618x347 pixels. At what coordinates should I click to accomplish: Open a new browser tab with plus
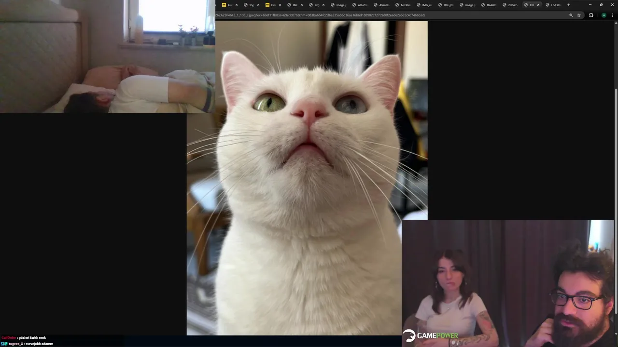click(568, 5)
